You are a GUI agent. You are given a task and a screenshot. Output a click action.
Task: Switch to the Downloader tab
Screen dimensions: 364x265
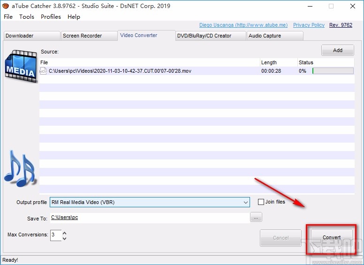[31, 36]
